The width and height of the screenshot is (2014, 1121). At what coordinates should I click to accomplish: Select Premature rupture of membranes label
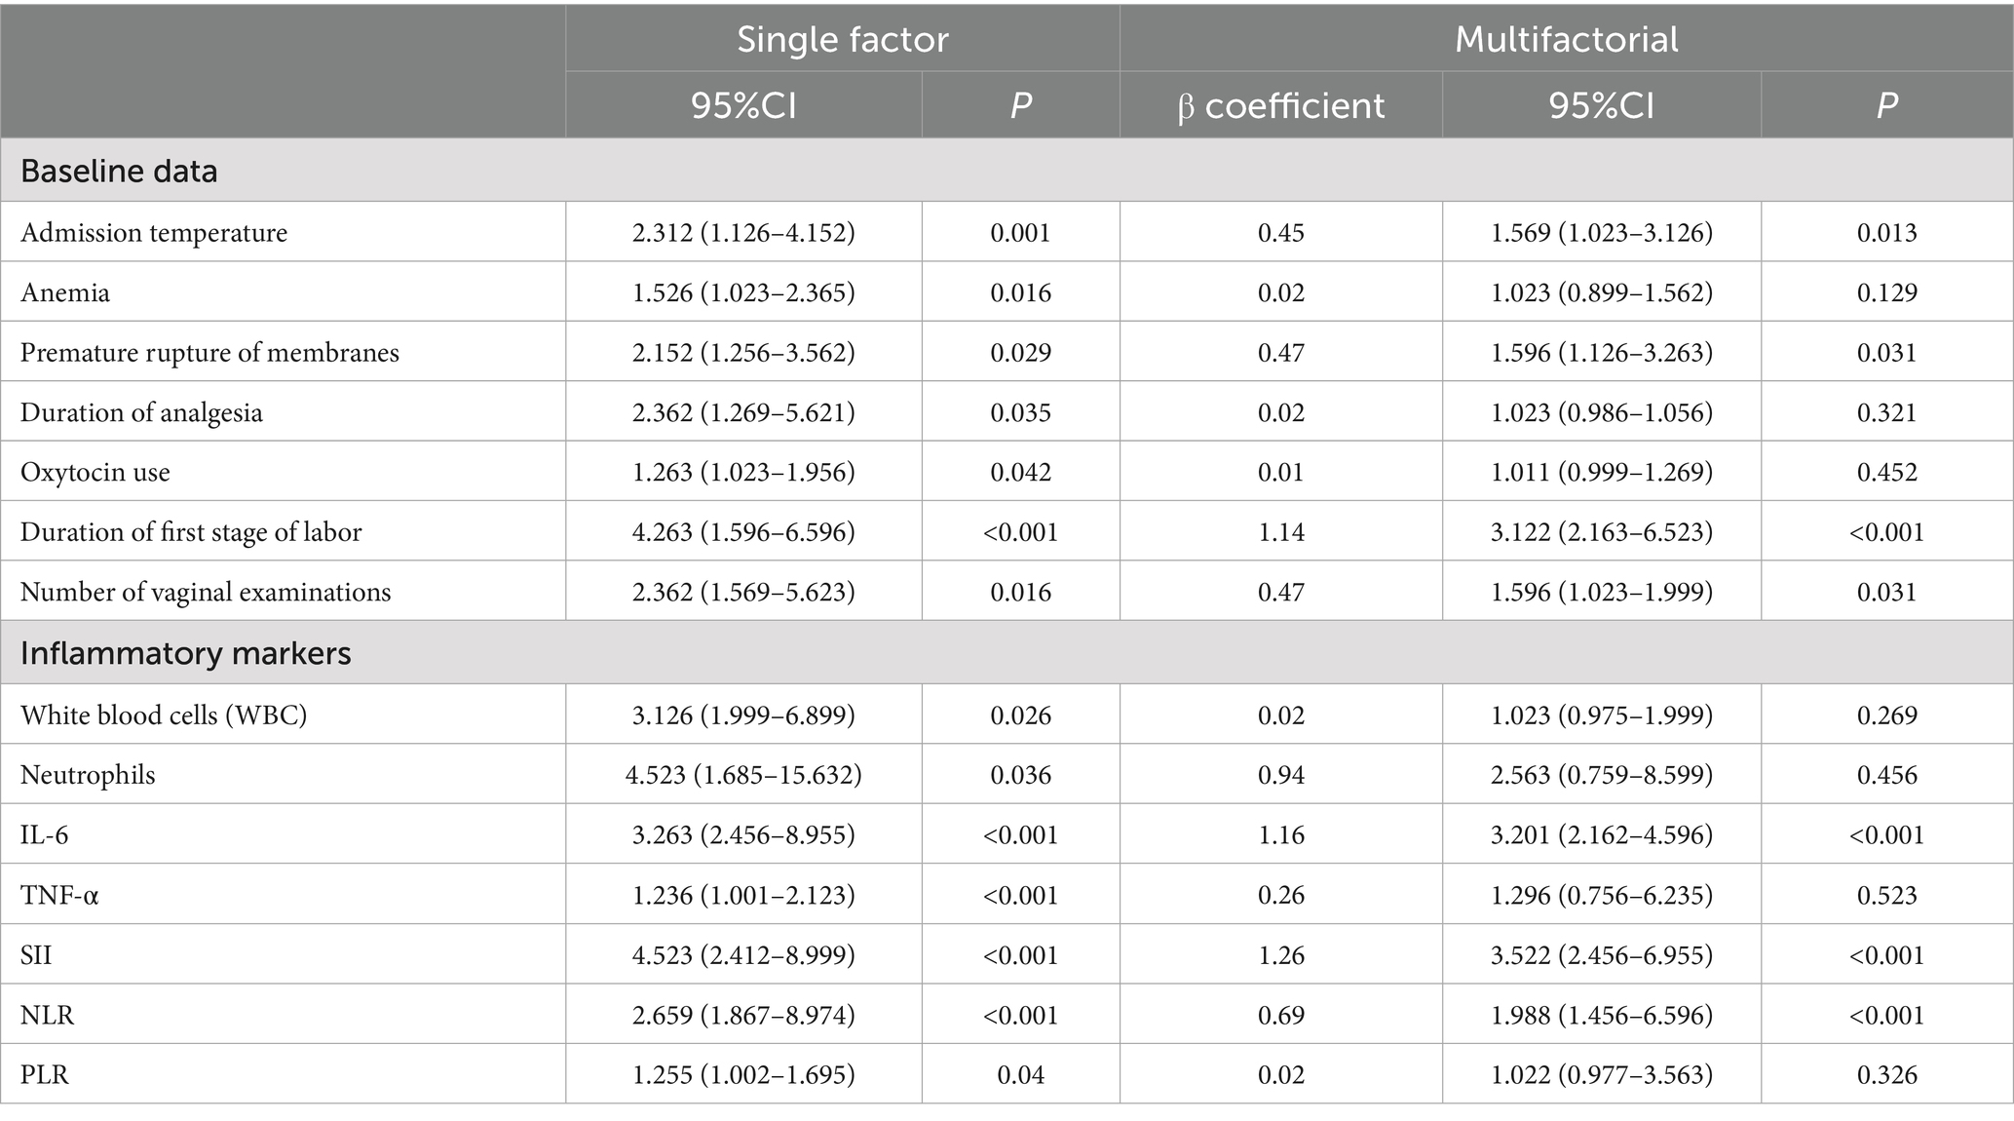(209, 352)
